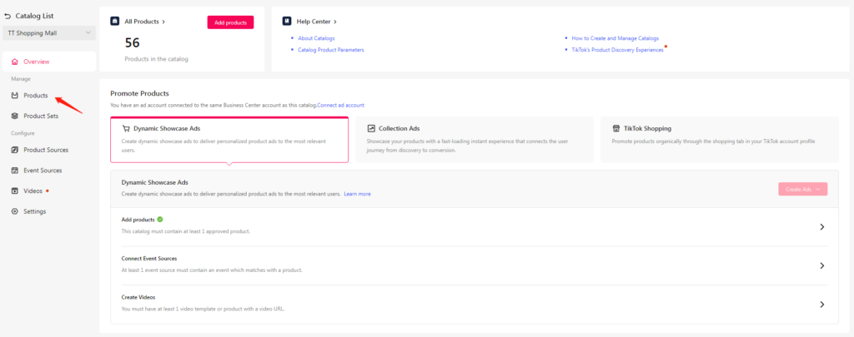Open Settings in the sidebar
Image resolution: width=854 pixels, height=337 pixels.
(x=35, y=211)
